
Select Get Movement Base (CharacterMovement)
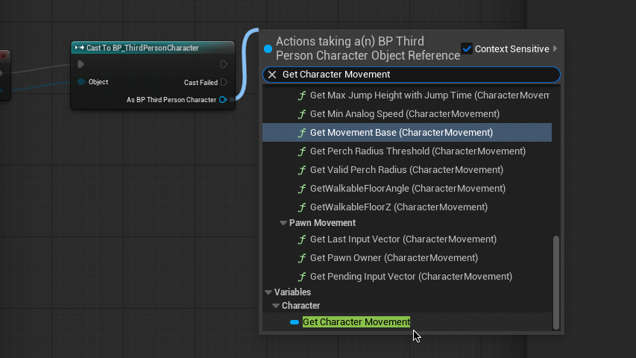[401, 133]
